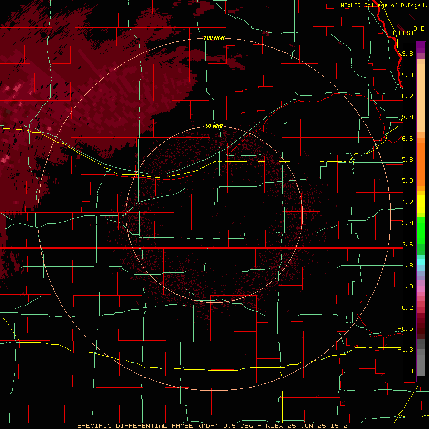This screenshot has height=429, width=429.
Task: Click the TH threshold label on scale
Action: coord(409,371)
